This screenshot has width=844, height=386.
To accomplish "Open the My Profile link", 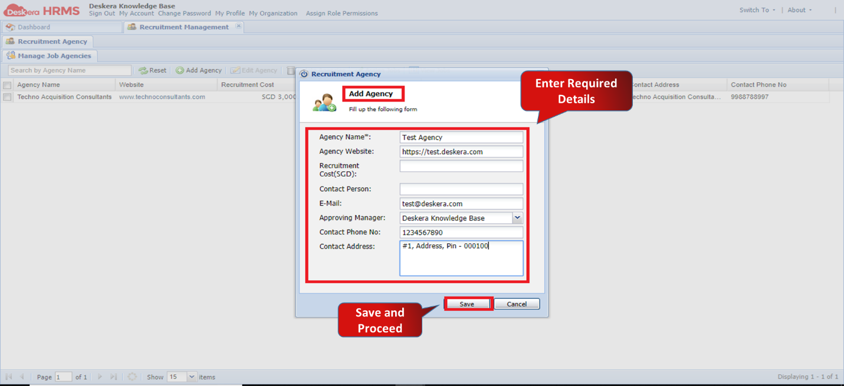I will [230, 14].
